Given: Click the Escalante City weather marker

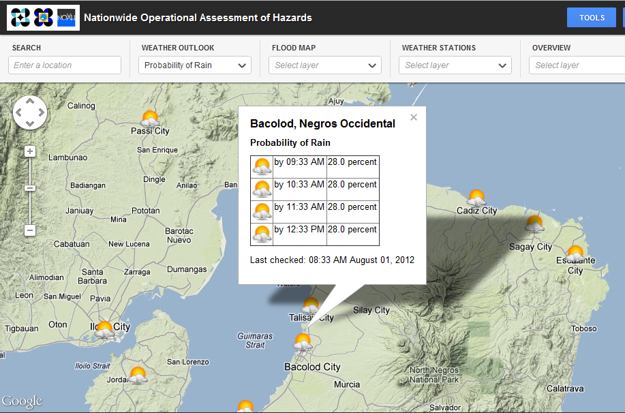Looking at the screenshot, I should click(576, 252).
